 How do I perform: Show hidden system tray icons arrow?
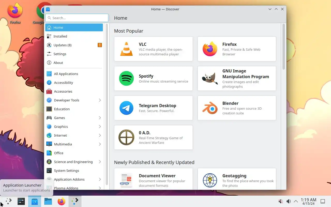pos(296,201)
